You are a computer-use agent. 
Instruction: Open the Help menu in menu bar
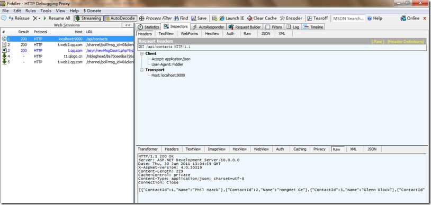tap(74, 11)
